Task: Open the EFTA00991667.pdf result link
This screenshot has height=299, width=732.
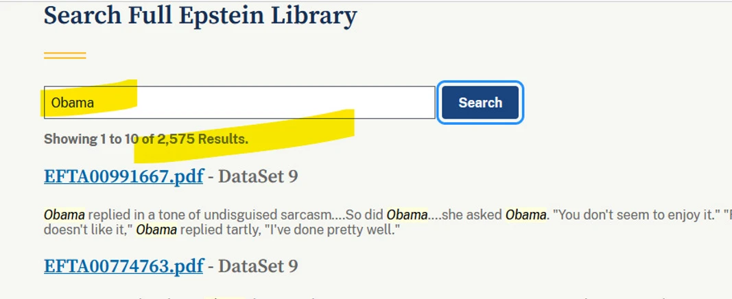Action: tap(123, 176)
